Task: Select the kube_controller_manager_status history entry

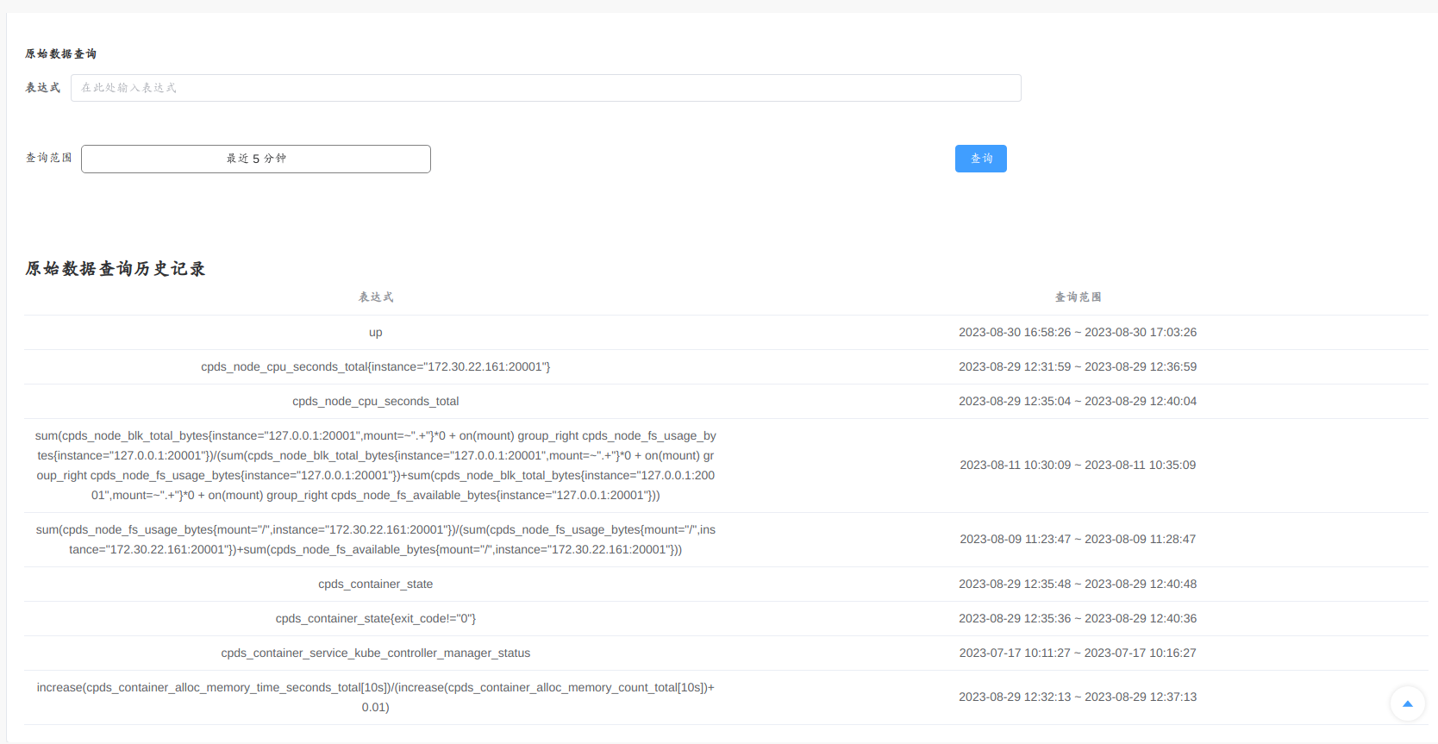Action: tap(375, 653)
